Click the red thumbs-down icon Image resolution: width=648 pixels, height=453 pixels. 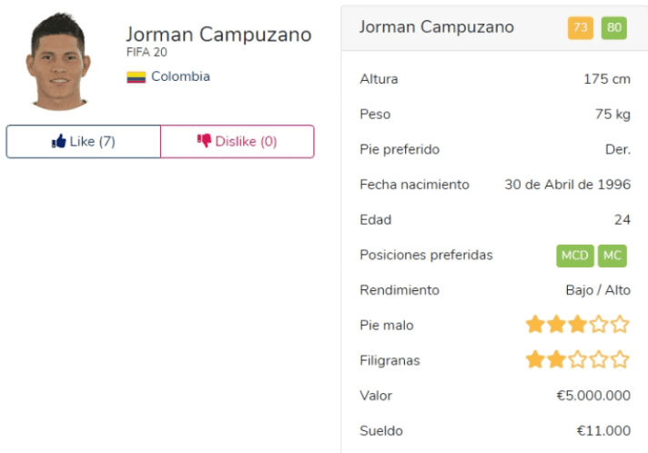coord(204,141)
